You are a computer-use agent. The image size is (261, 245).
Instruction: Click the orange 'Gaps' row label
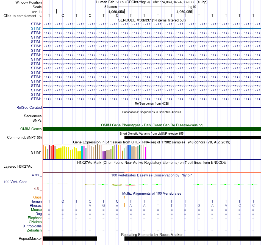[x=37, y=197]
